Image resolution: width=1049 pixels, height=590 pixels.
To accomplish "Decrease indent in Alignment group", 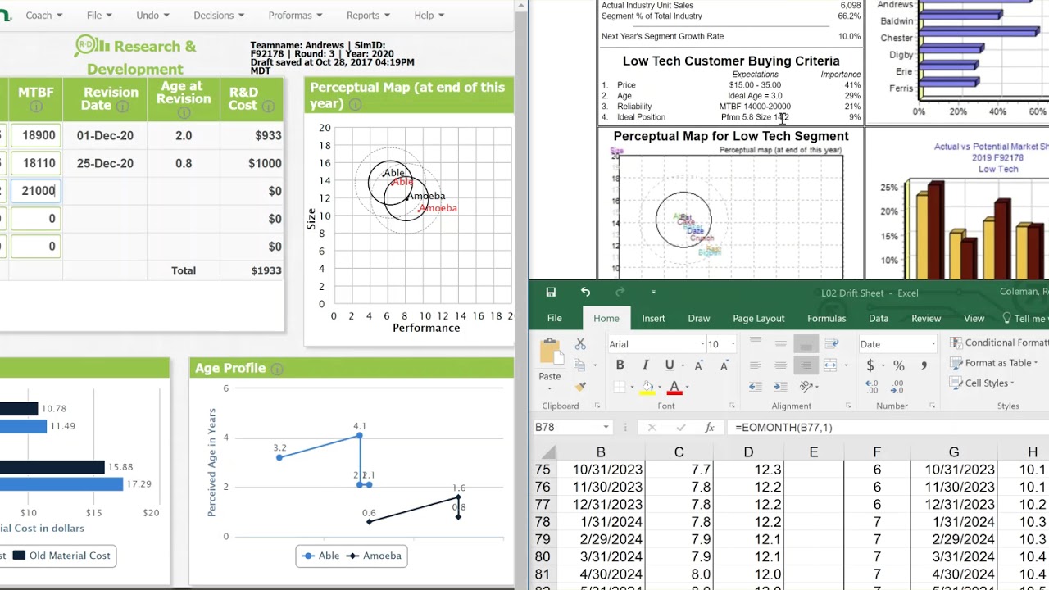I will pos(755,387).
